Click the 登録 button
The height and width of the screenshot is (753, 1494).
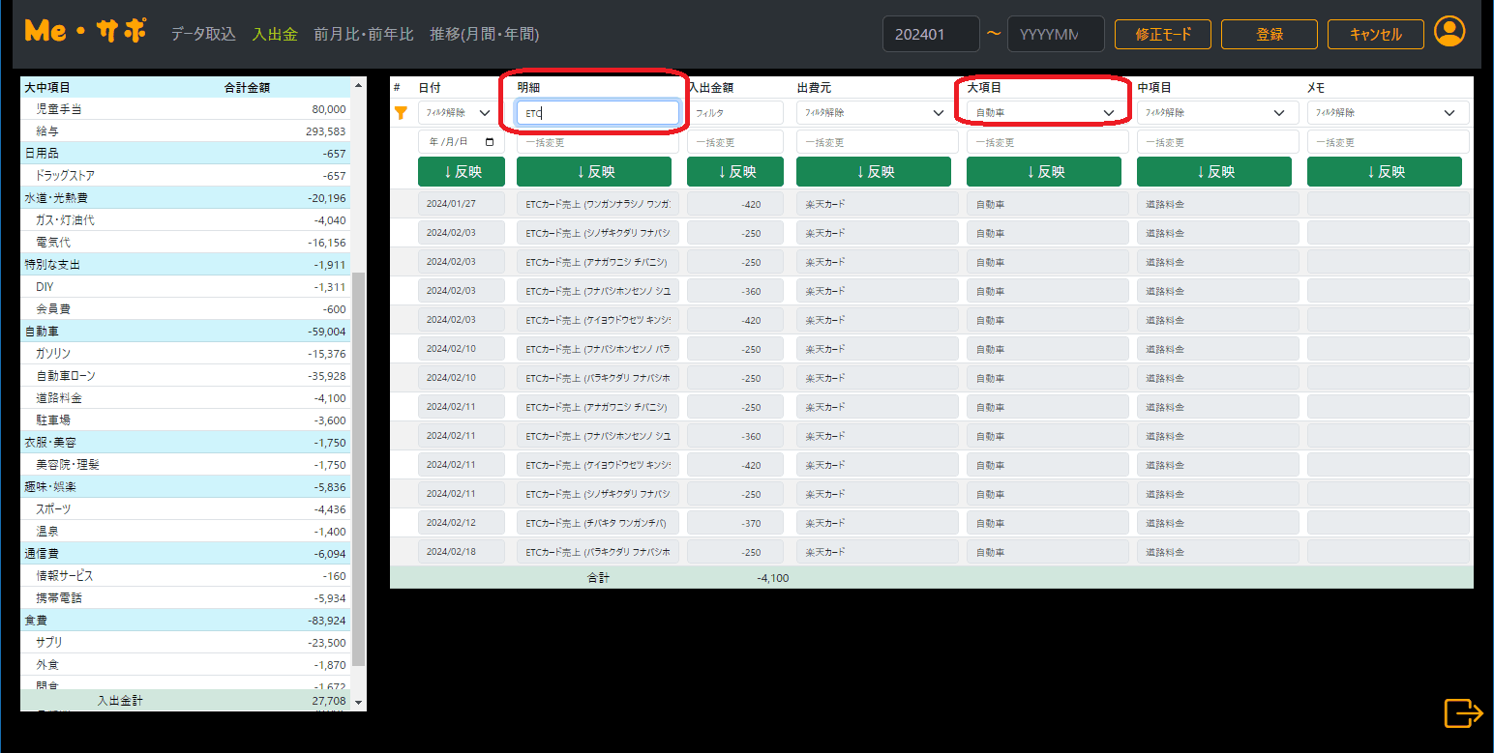pos(1269,34)
